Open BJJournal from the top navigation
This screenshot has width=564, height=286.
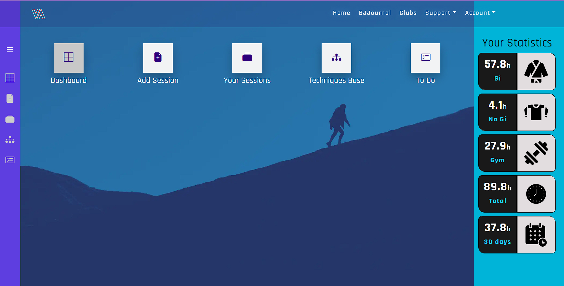click(x=375, y=13)
